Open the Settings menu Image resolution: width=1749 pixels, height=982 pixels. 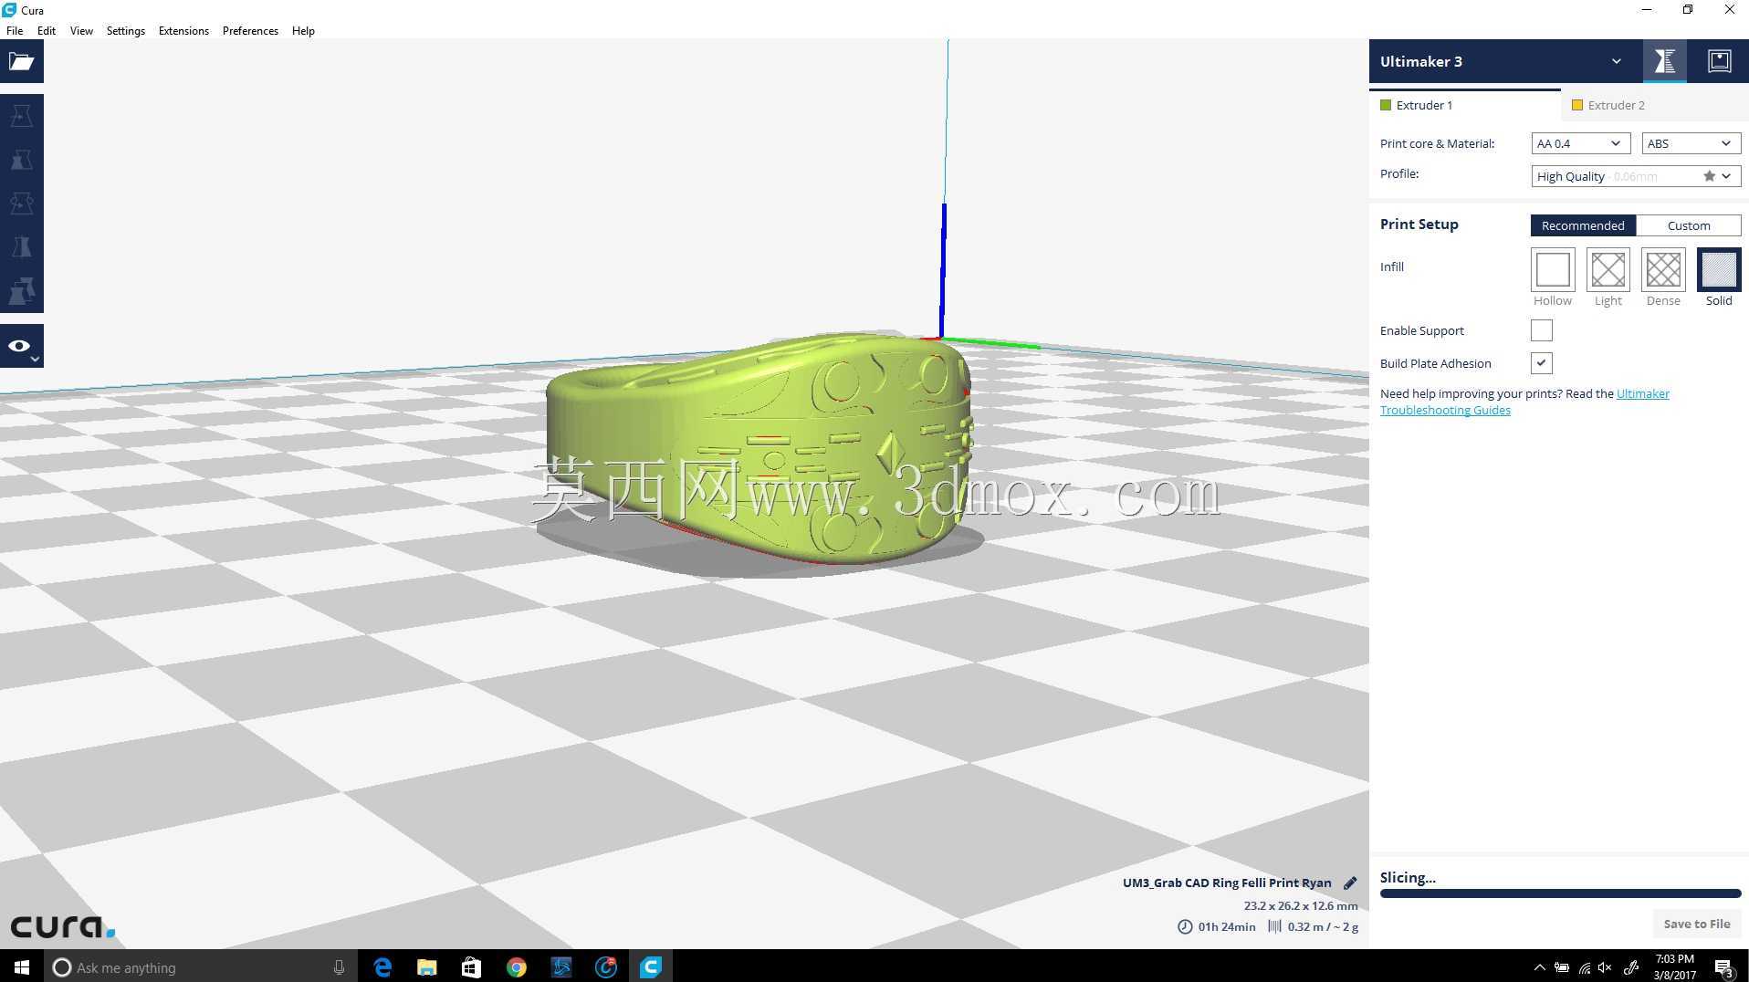[x=126, y=31]
